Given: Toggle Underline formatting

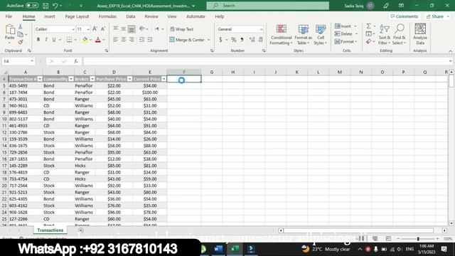Looking at the screenshot, I should pos(54,40).
